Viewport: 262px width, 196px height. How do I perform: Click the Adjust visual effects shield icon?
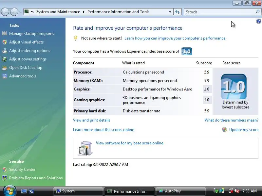pos(5,42)
